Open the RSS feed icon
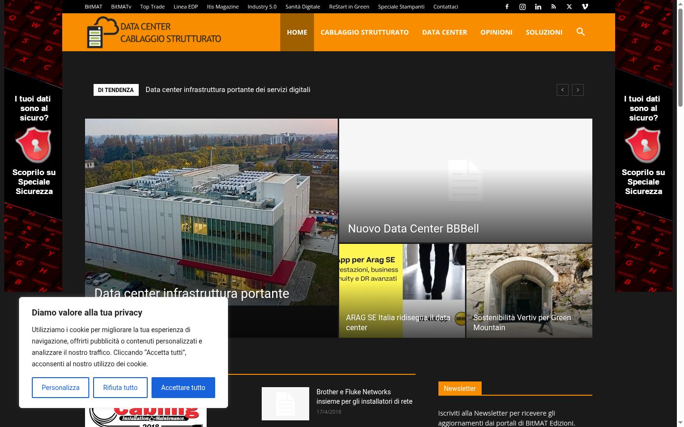 pos(553,7)
